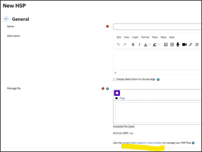Viewport: 202px width, 152px height.
Task: Click the Italic formatting icon
Action: [x=139, y=45]
